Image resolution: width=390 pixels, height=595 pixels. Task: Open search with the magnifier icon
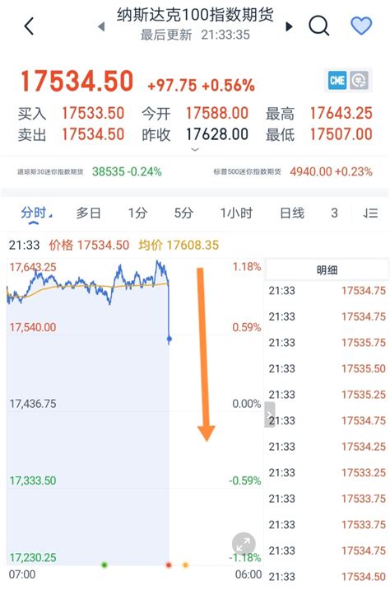[x=318, y=26]
